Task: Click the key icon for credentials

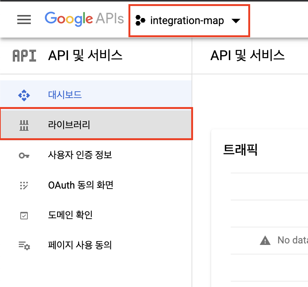Action: click(x=24, y=156)
